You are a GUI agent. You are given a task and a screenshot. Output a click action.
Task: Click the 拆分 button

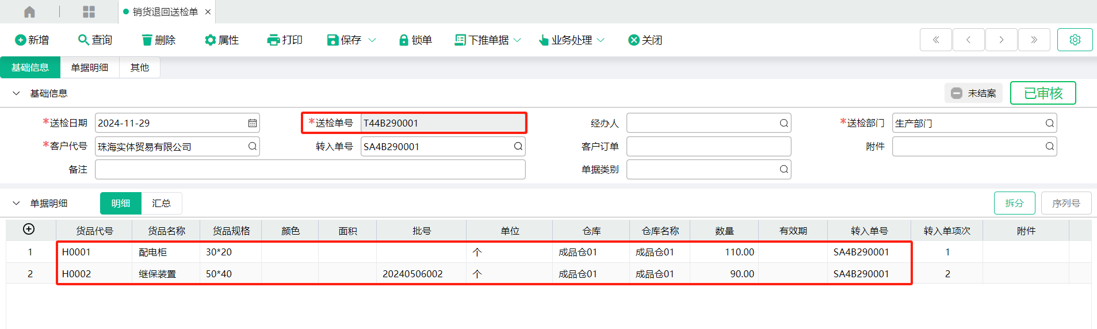(x=1014, y=203)
